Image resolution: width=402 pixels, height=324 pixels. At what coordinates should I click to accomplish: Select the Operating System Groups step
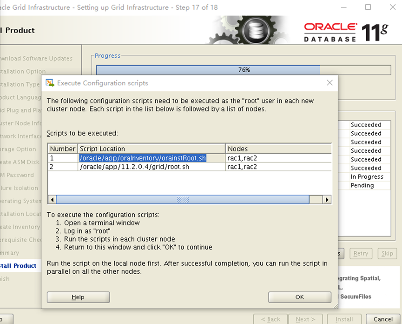click(20, 201)
